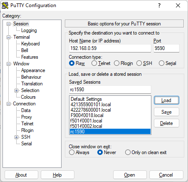Open the Appearance category
The image size is (188, 182).
click(x=33, y=70)
